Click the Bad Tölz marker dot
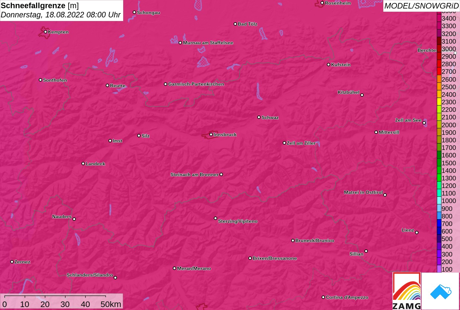Screen dimensions: 460x310 coord(235,24)
